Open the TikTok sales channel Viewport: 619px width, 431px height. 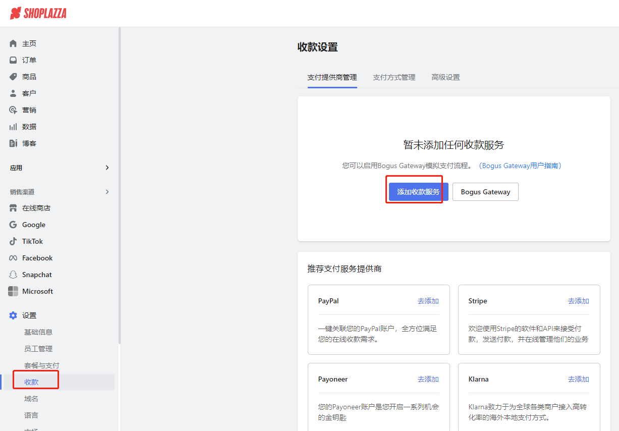tap(33, 241)
